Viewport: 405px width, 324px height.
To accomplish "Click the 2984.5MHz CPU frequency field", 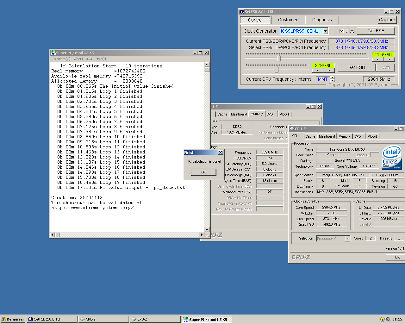I will tap(379, 79).
